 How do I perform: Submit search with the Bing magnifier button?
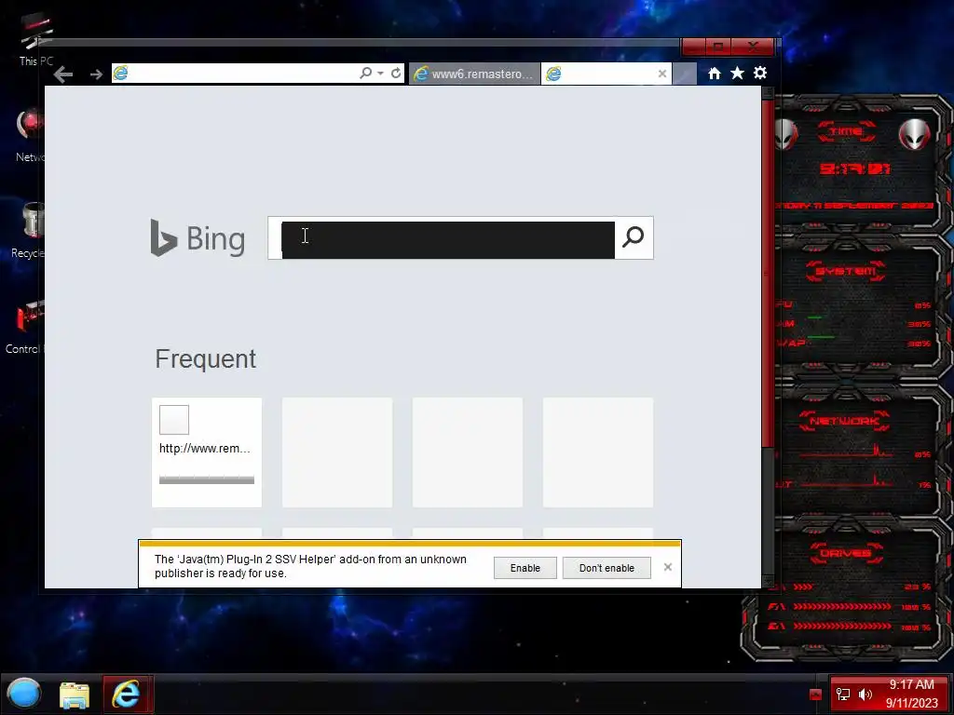634,237
